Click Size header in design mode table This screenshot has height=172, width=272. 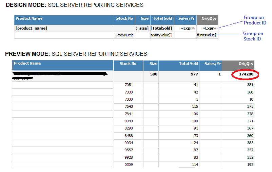coord(143,20)
